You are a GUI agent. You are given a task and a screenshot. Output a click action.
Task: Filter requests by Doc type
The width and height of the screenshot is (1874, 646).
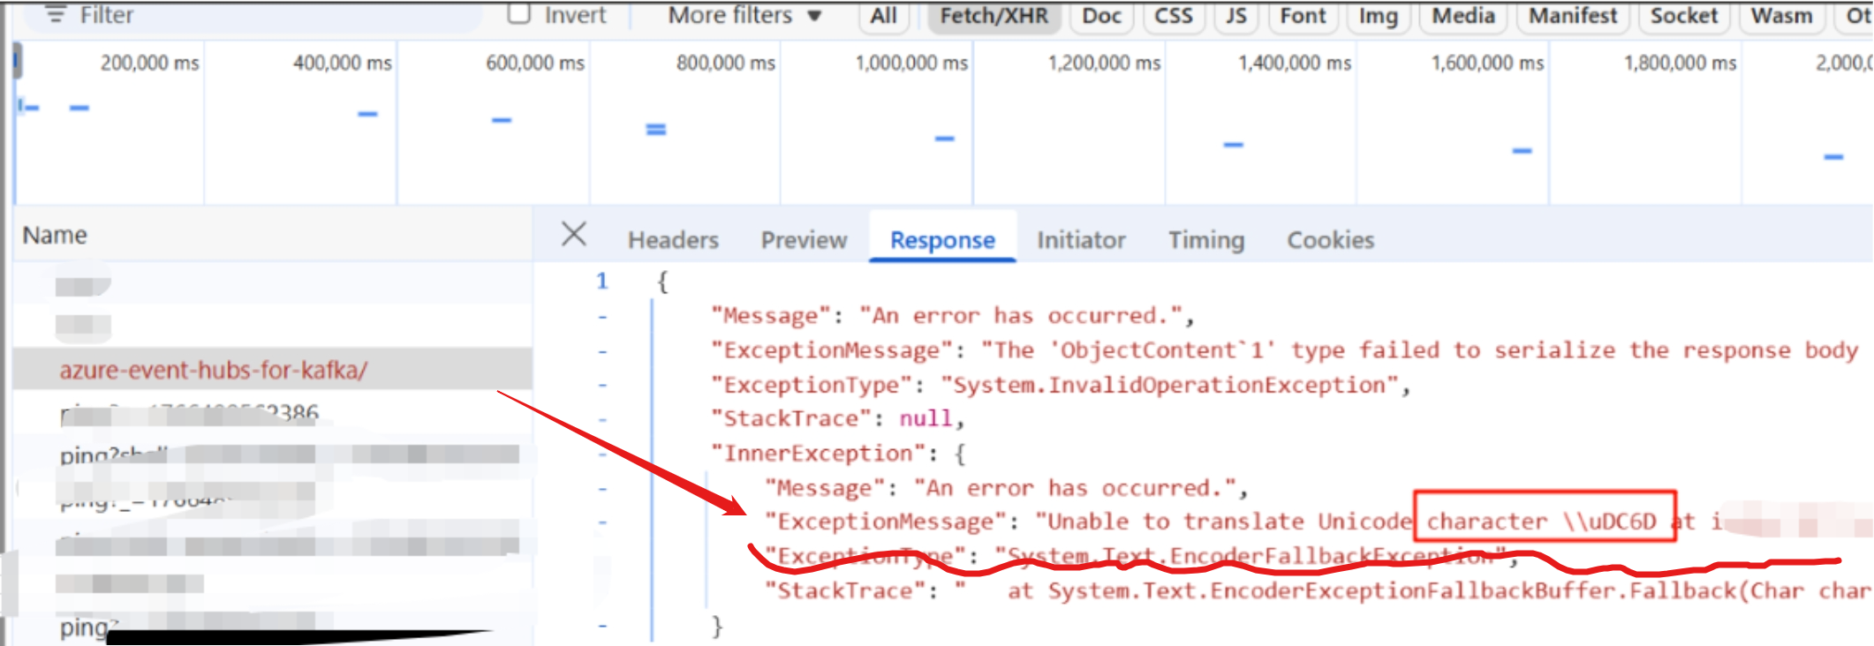click(x=1101, y=16)
